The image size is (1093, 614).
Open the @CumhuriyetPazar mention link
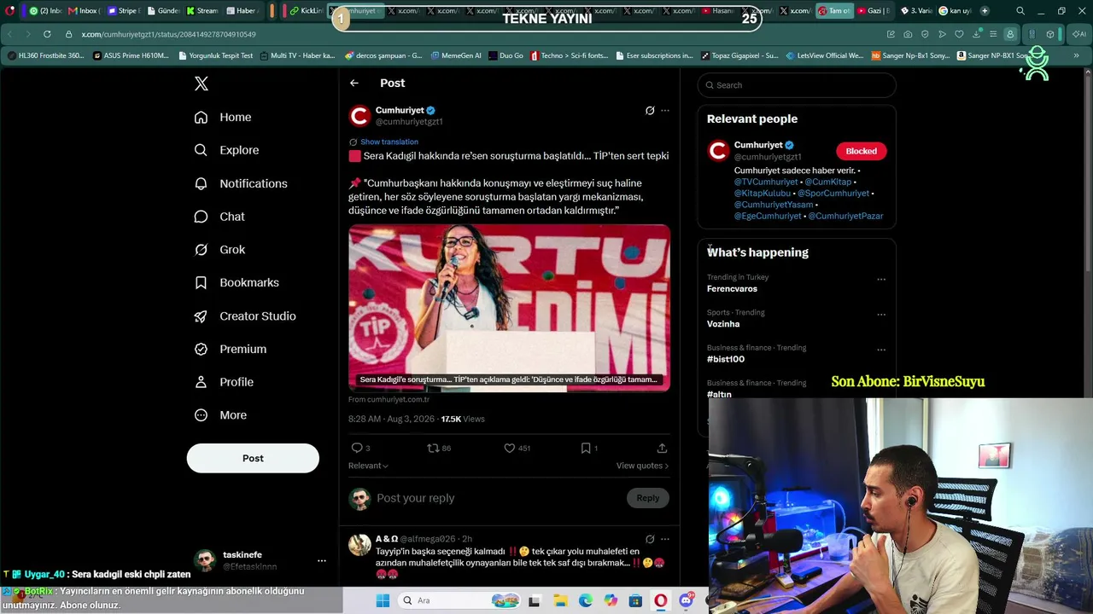pos(846,216)
